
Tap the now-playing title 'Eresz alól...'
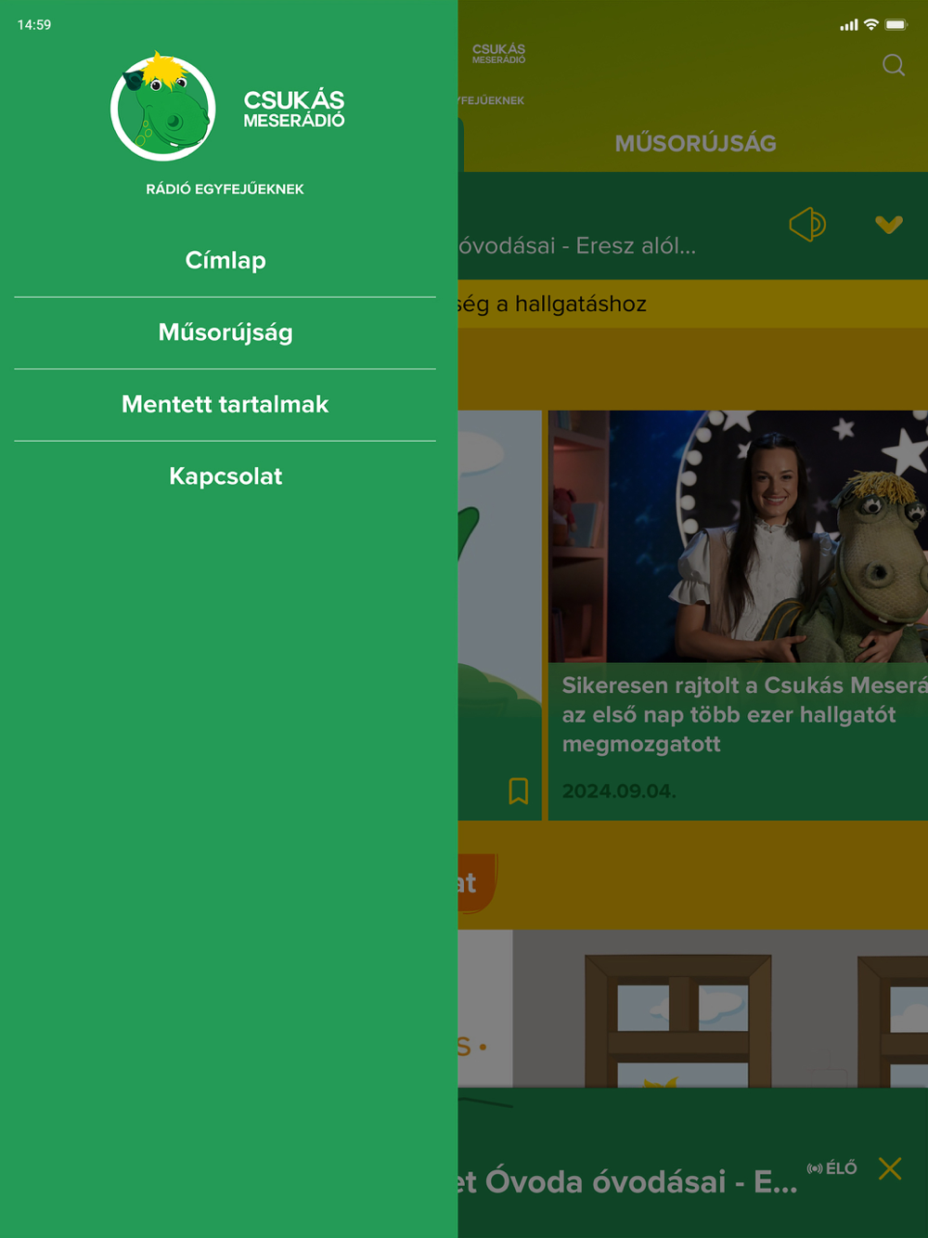(577, 246)
